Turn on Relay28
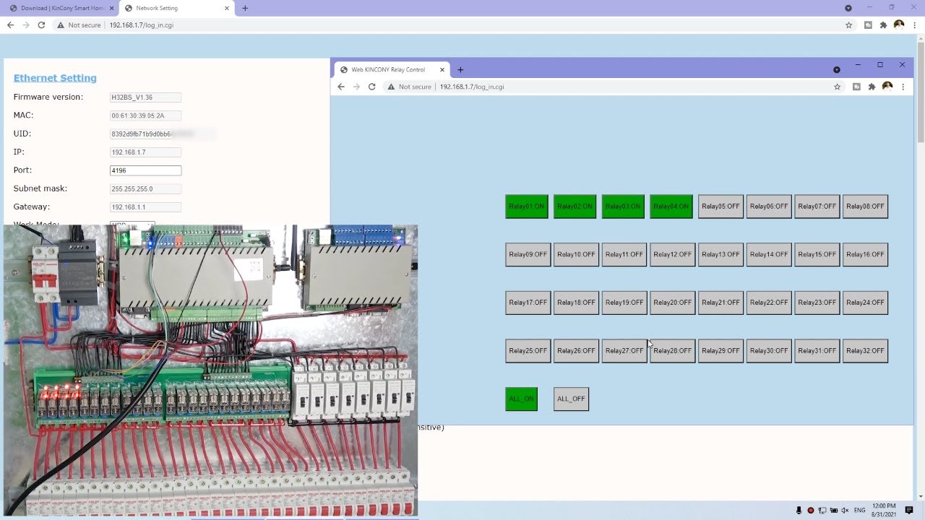925x520 pixels. (672, 351)
